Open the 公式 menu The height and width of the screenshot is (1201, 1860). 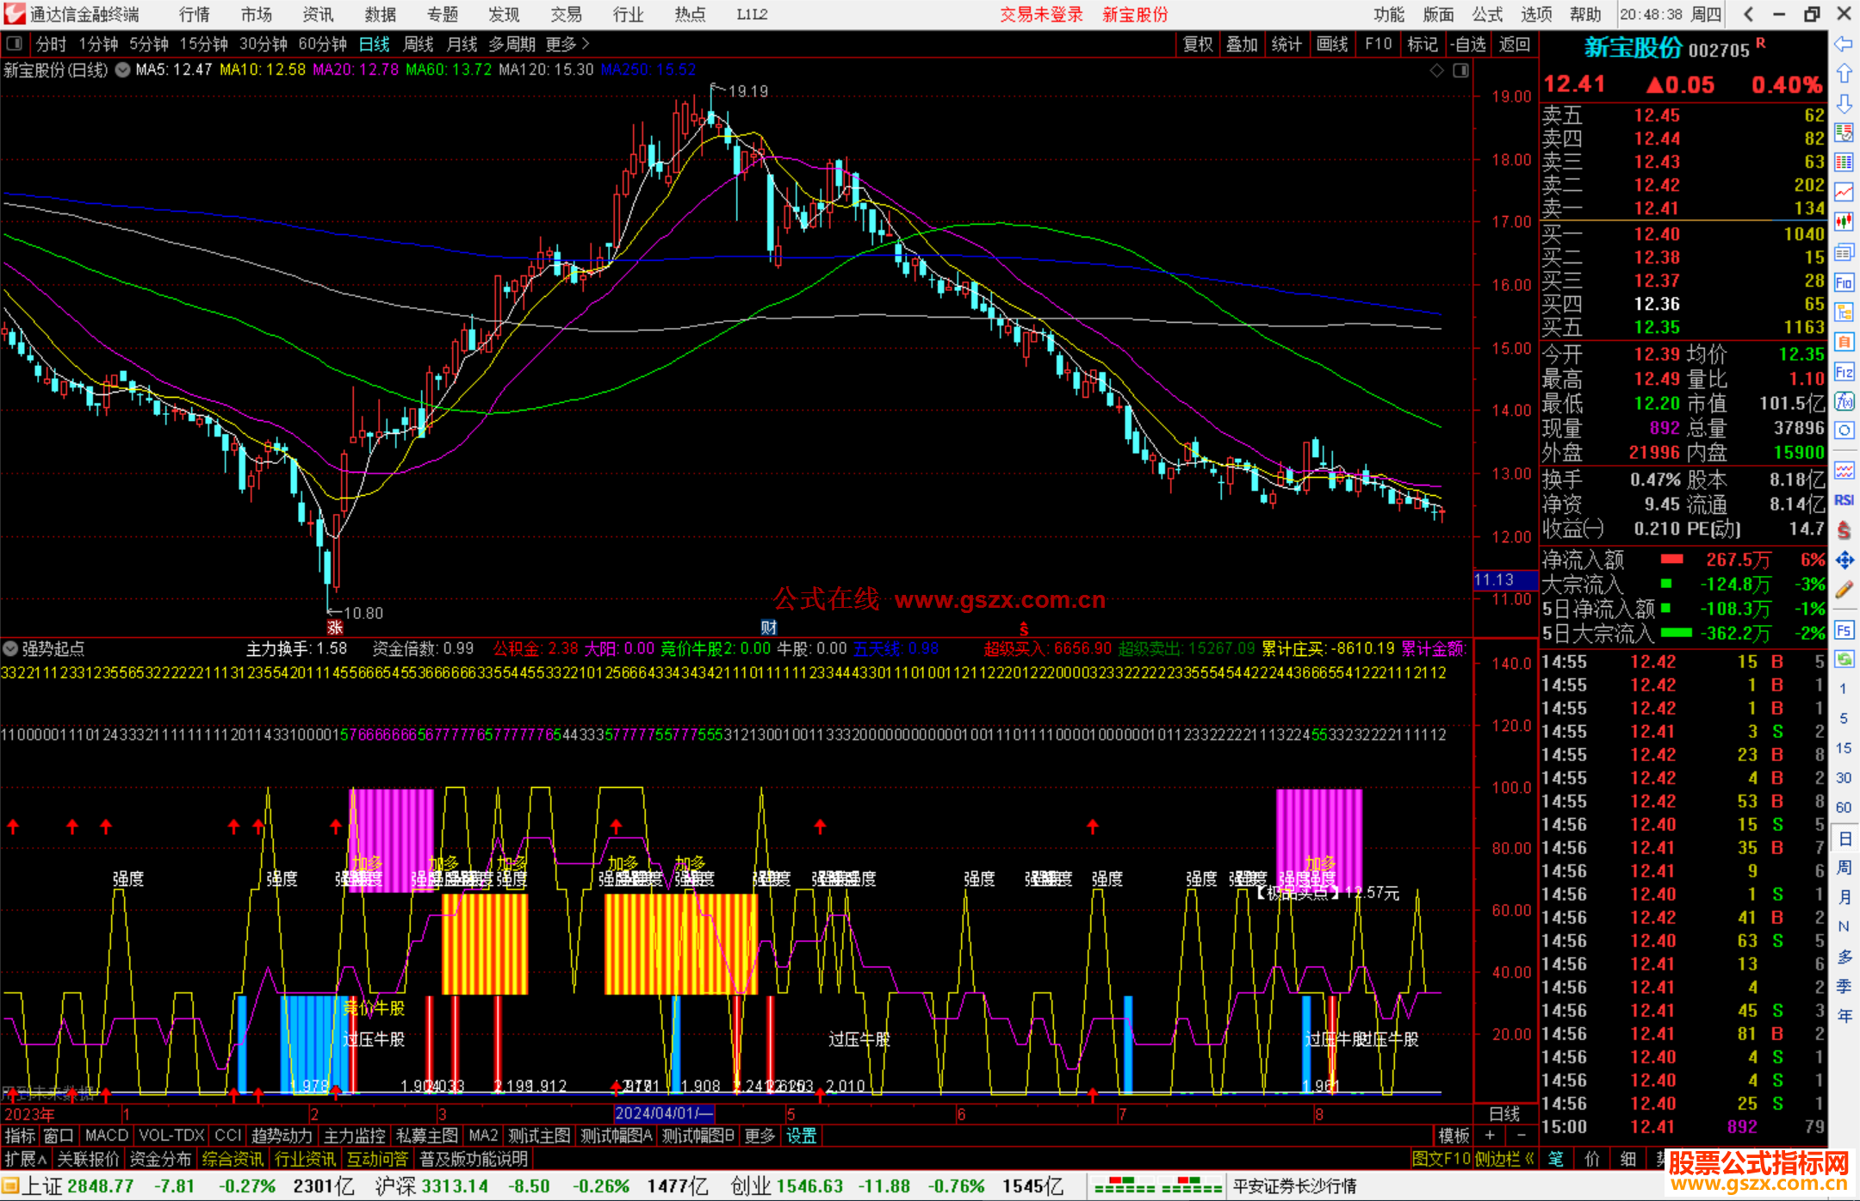1487,15
